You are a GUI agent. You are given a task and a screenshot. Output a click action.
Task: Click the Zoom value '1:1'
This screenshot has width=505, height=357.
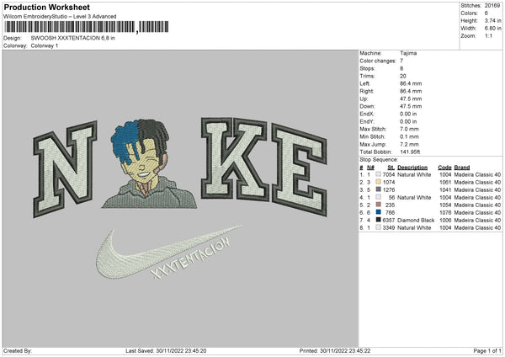[x=488, y=35]
